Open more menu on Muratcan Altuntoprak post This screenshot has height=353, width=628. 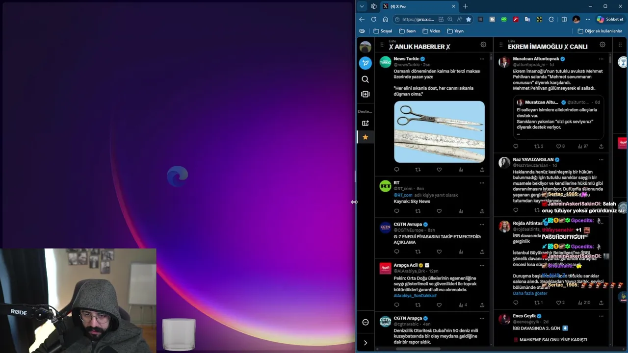click(x=601, y=59)
